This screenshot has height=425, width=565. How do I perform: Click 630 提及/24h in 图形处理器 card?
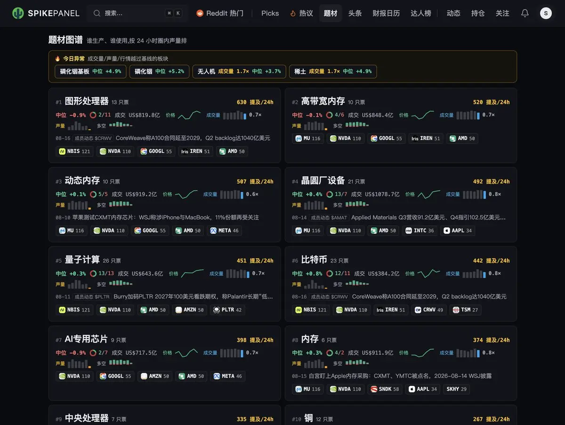click(255, 102)
